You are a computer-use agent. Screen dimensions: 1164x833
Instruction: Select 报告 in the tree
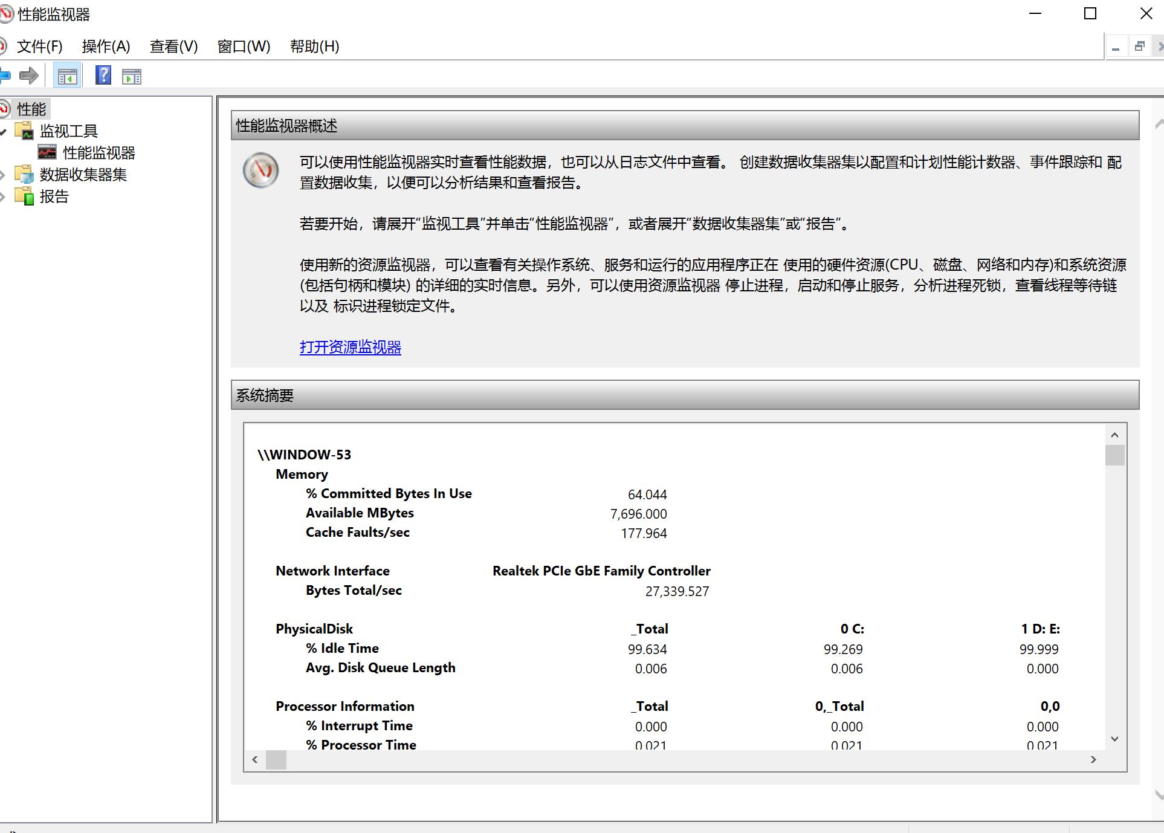point(54,196)
